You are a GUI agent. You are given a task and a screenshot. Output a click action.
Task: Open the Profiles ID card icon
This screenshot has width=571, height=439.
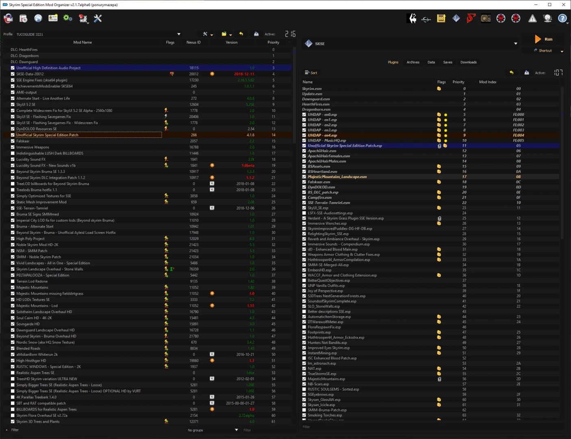point(53,18)
